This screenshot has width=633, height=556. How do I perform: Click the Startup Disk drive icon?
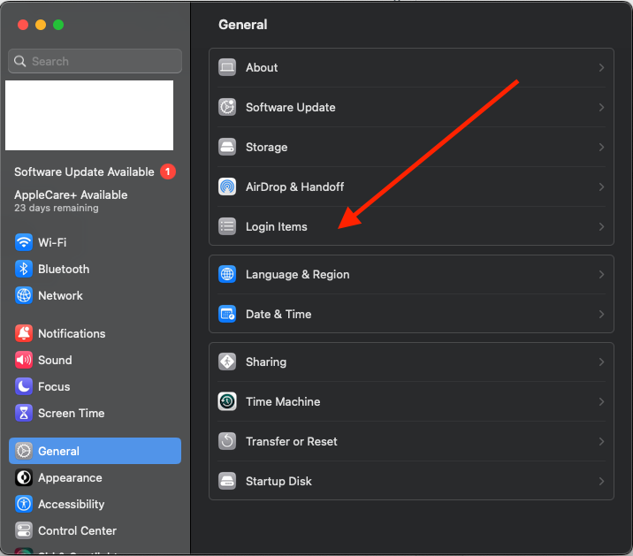227,481
